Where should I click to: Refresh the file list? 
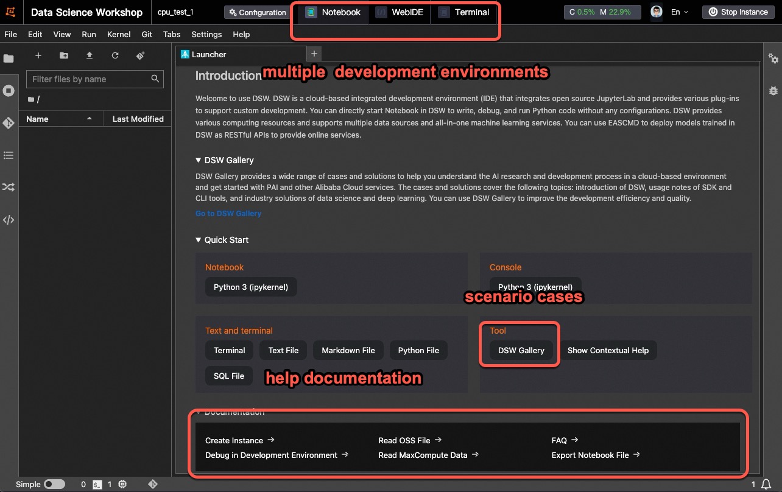tap(115, 55)
